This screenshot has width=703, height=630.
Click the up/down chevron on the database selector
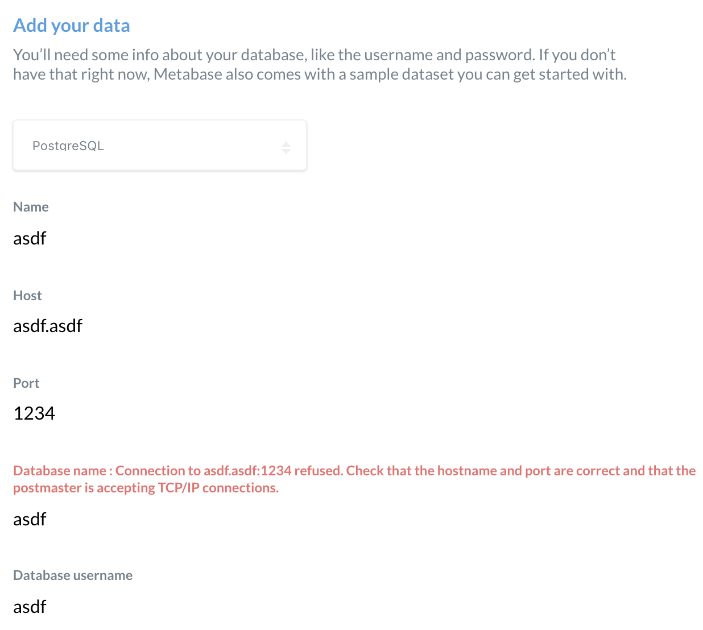point(286,146)
